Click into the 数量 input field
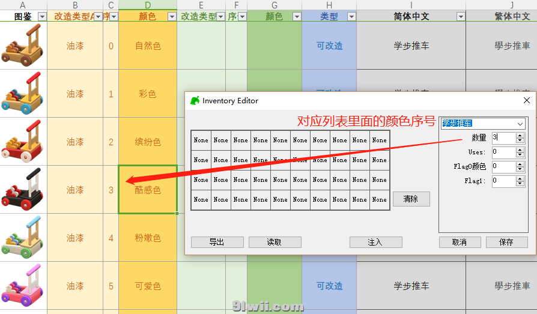 coord(503,138)
